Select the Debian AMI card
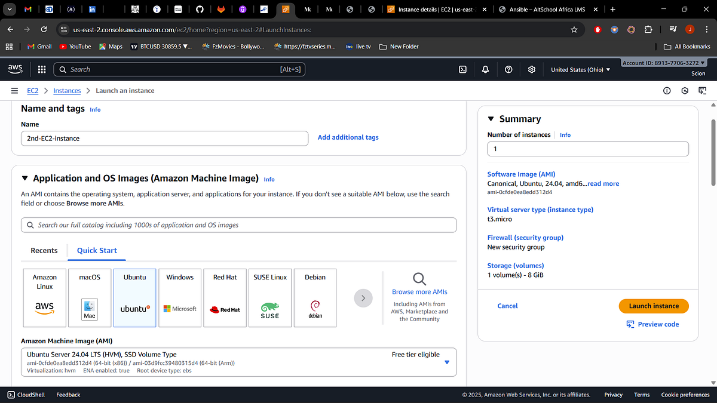Image resolution: width=717 pixels, height=403 pixels. [x=315, y=298]
